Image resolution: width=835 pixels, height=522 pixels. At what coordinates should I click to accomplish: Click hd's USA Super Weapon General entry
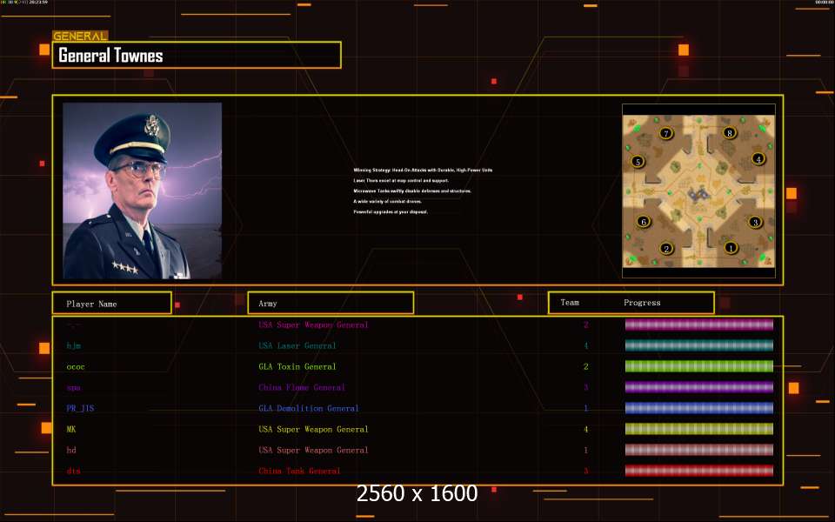[313, 450]
